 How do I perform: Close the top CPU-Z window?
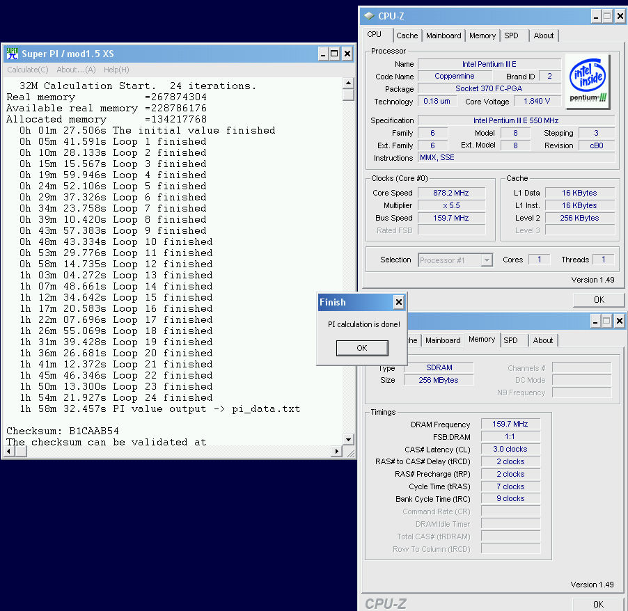tap(620, 17)
